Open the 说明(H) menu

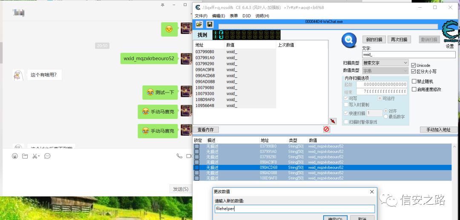click(x=262, y=16)
